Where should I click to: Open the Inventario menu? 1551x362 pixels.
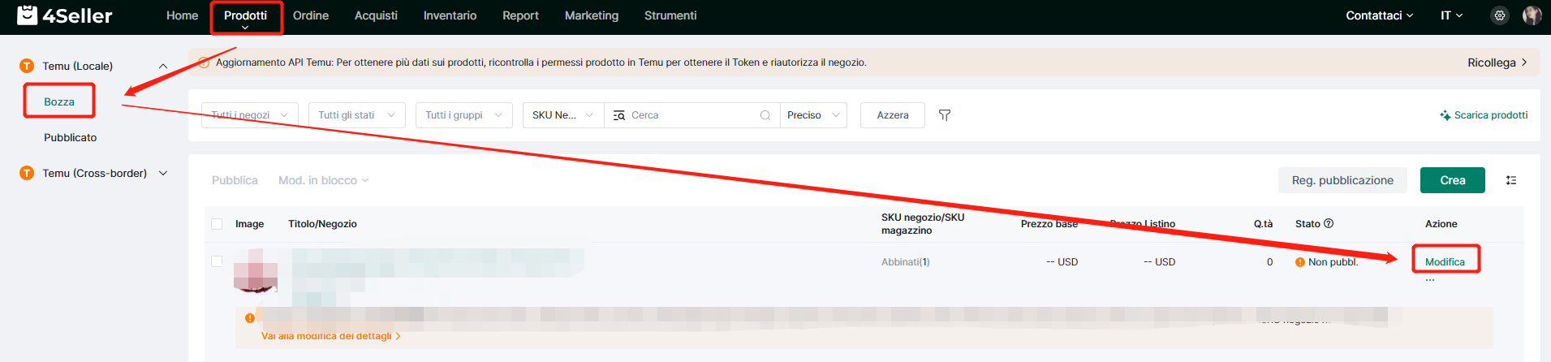pos(450,15)
